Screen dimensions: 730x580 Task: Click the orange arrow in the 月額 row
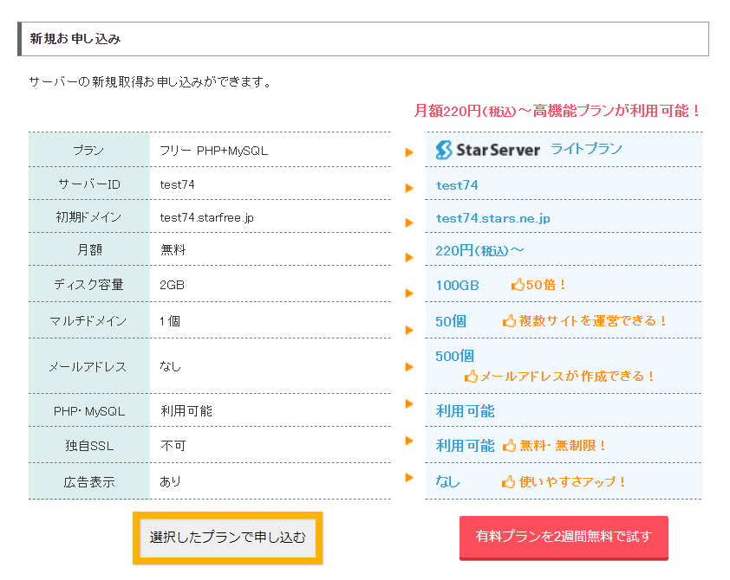(x=409, y=257)
